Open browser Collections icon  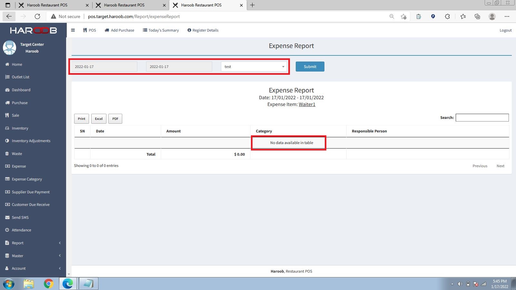click(477, 16)
